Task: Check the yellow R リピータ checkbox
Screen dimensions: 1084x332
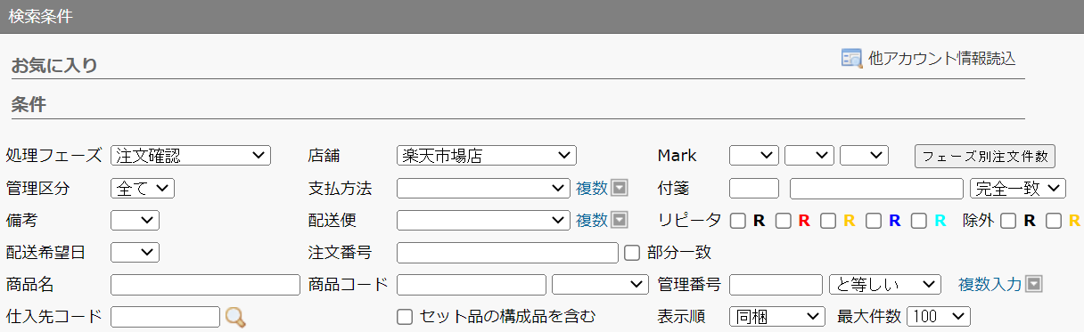Action: (x=828, y=220)
